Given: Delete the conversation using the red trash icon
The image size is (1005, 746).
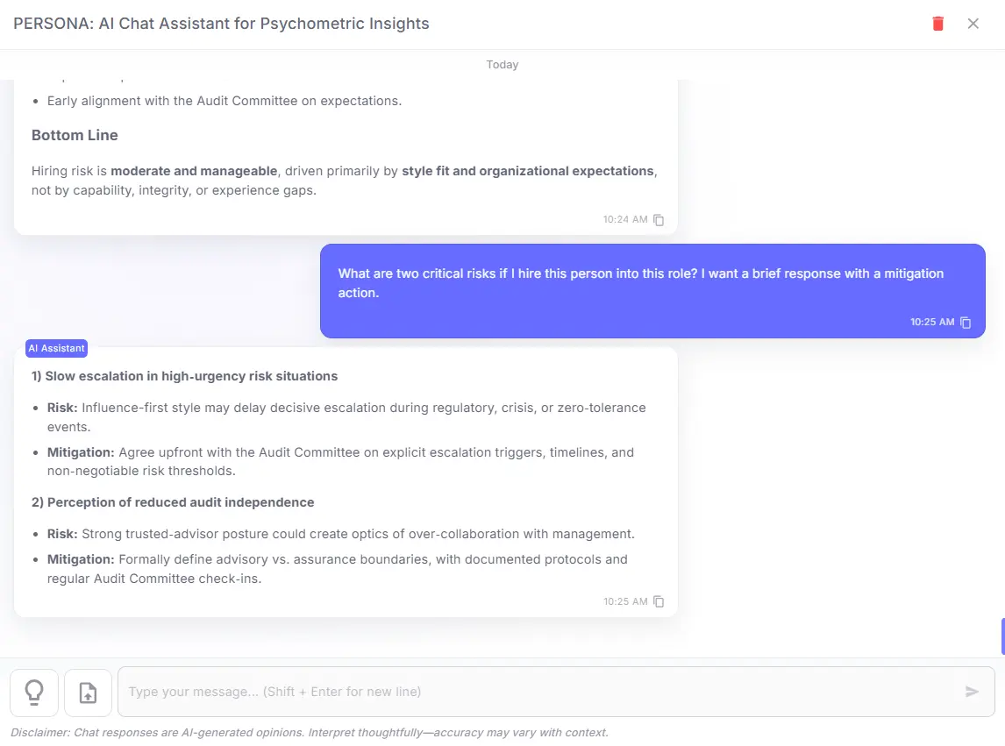Looking at the screenshot, I should tap(937, 24).
